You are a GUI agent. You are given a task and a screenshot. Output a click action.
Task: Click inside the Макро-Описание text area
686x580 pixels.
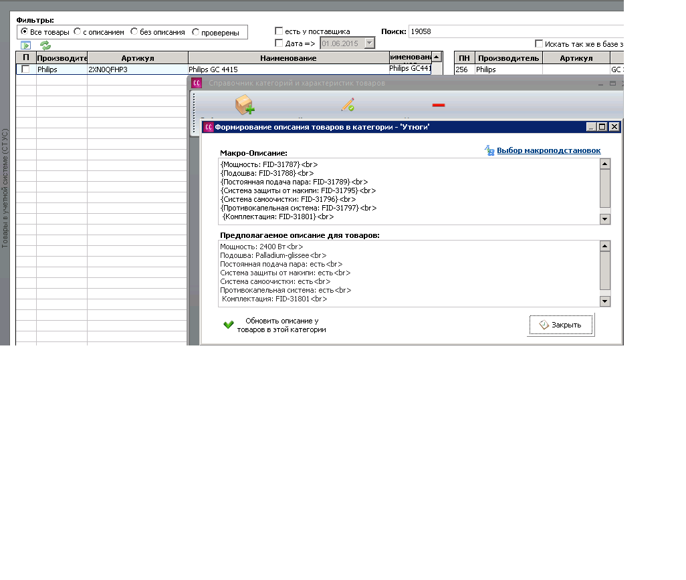coord(409,191)
